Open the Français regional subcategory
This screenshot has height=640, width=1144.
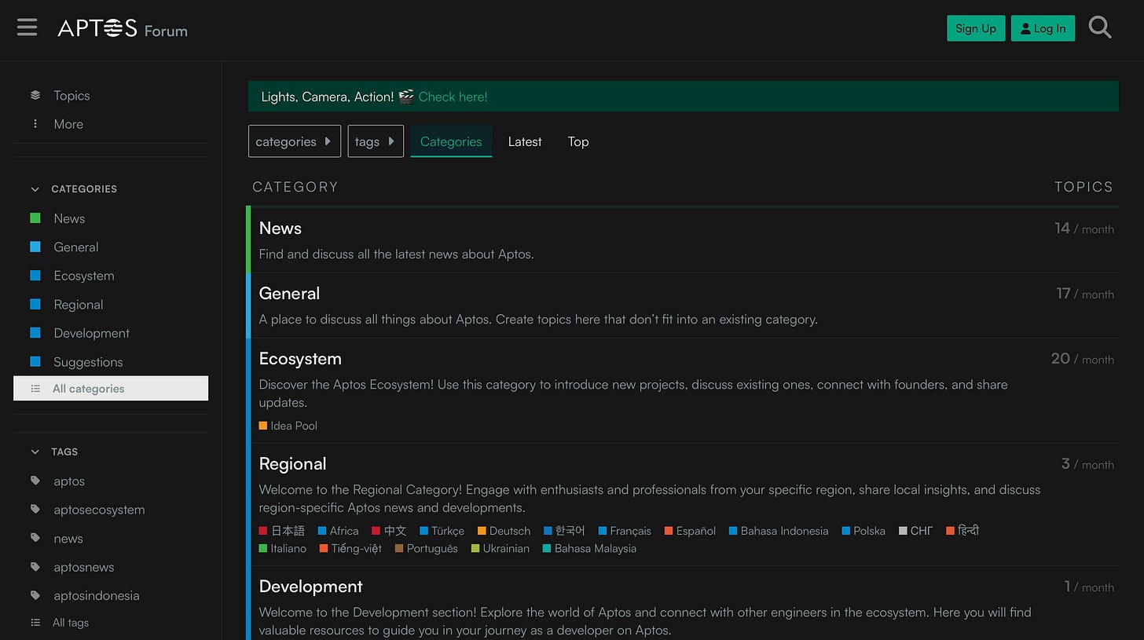pos(625,531)
